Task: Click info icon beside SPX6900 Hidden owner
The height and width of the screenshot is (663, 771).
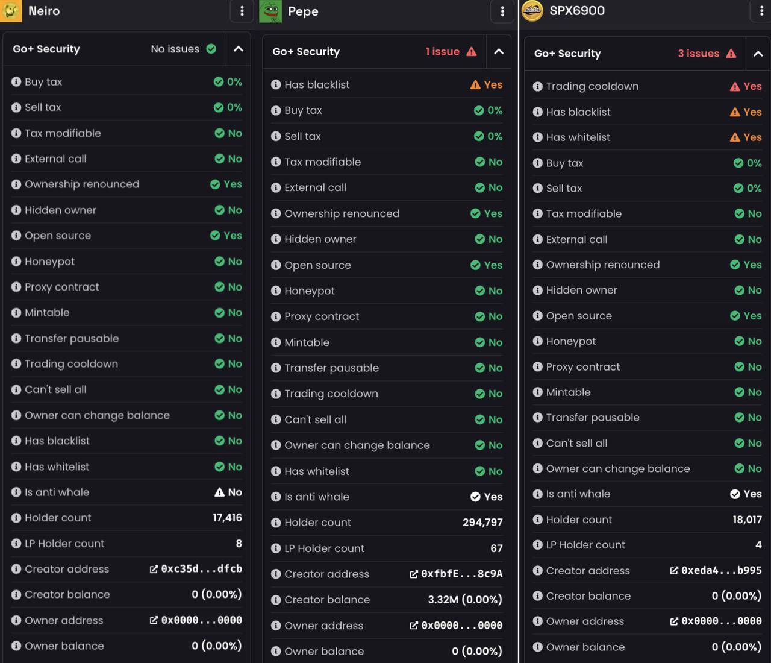Action: 538,291
